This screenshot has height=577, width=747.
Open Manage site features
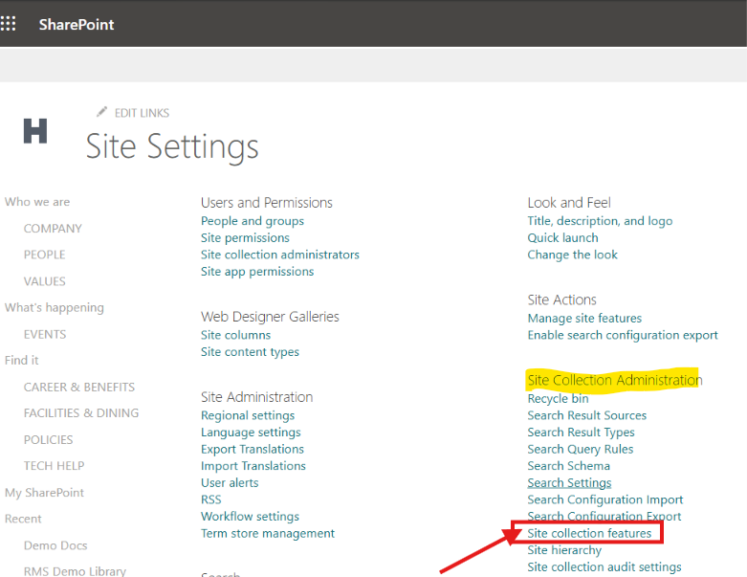[584, 319]
